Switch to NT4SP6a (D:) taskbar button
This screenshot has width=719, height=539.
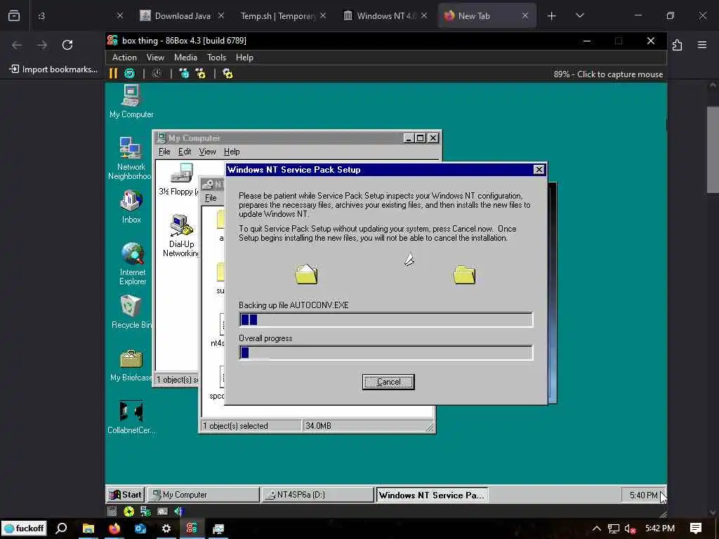pos(317,495)
